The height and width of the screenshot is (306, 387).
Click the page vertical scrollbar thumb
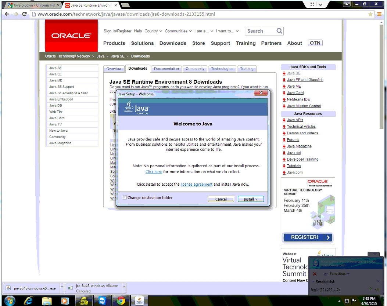tap(381, 77)
